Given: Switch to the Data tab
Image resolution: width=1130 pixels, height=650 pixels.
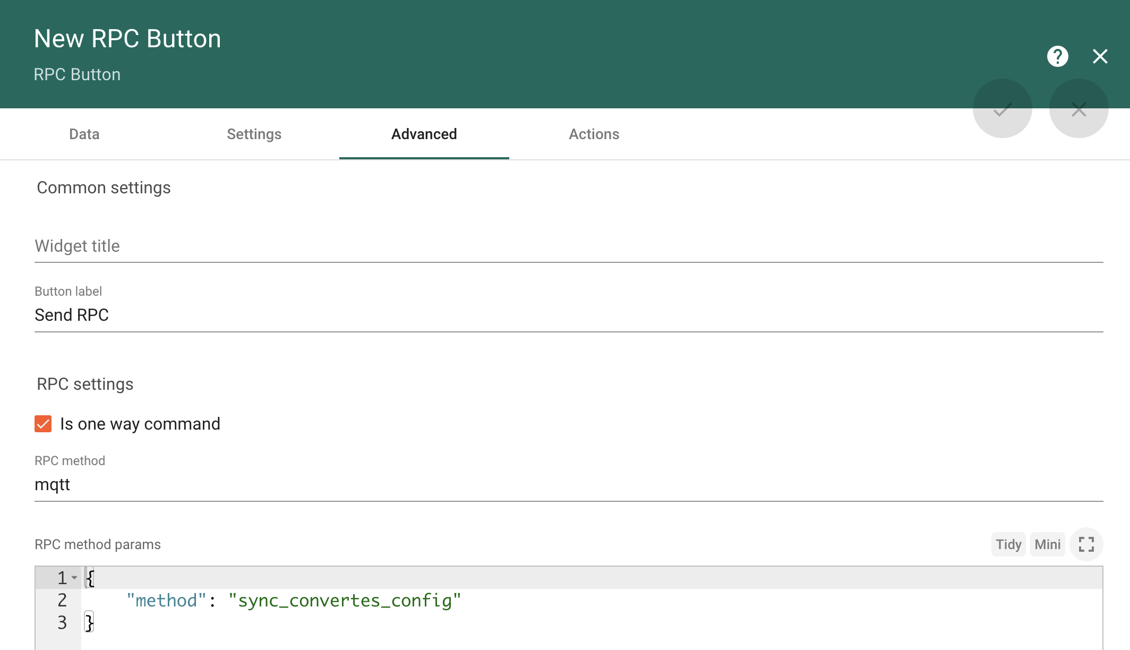Looking at the screenshot, I should 84,134.
